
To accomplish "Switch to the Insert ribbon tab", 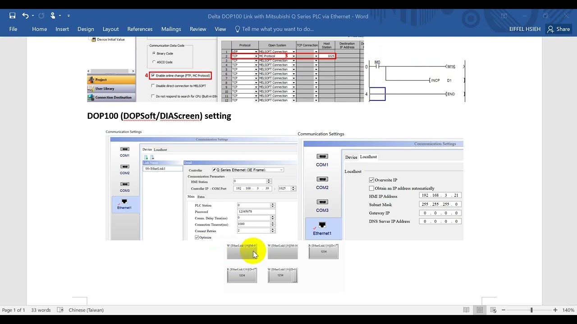I will pos(62,29).
